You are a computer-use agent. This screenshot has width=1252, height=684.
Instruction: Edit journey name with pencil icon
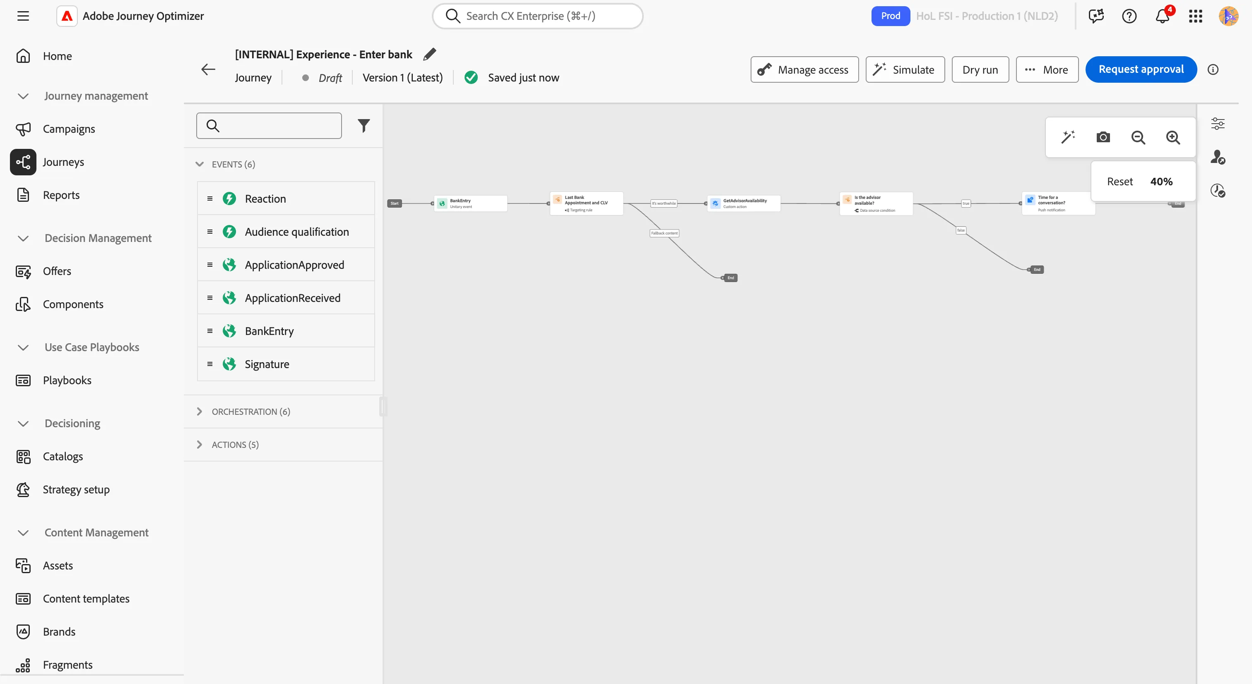(x=430, y=54)
